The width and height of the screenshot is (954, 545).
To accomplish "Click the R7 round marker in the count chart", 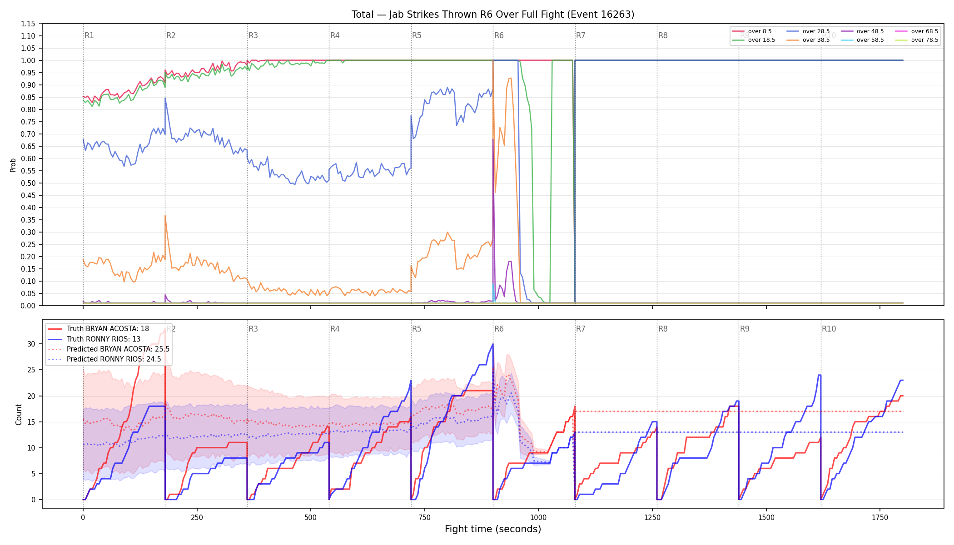I will 581,329.
